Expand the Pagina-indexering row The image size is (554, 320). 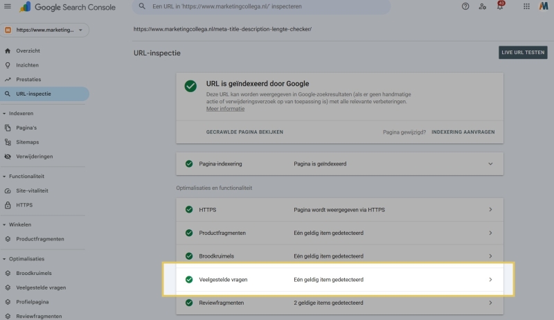490,164
